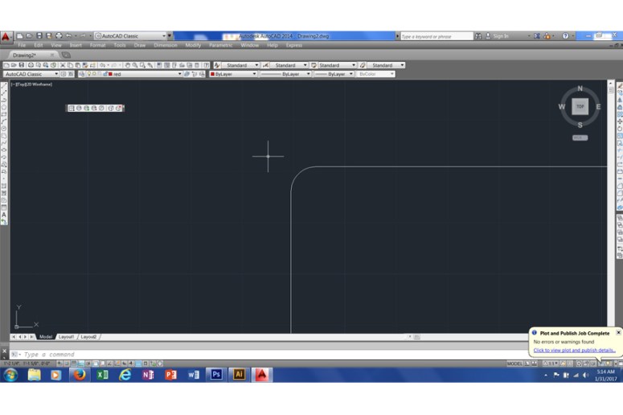Toggle Snap Mode in status bar
Image resolution: width=623 pixels, height=415 pixels.
point(67,364)
